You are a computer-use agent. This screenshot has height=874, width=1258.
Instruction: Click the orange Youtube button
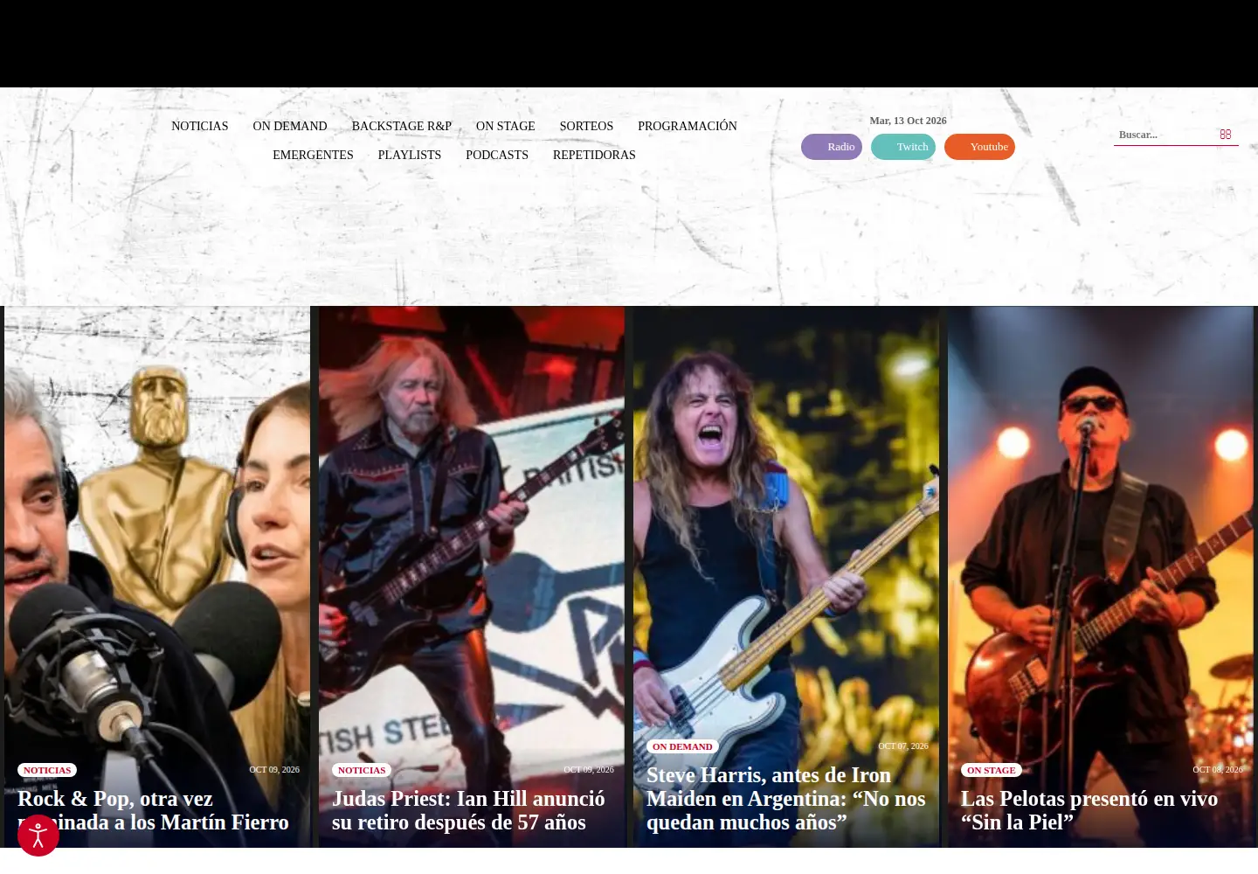pos(979,147)
